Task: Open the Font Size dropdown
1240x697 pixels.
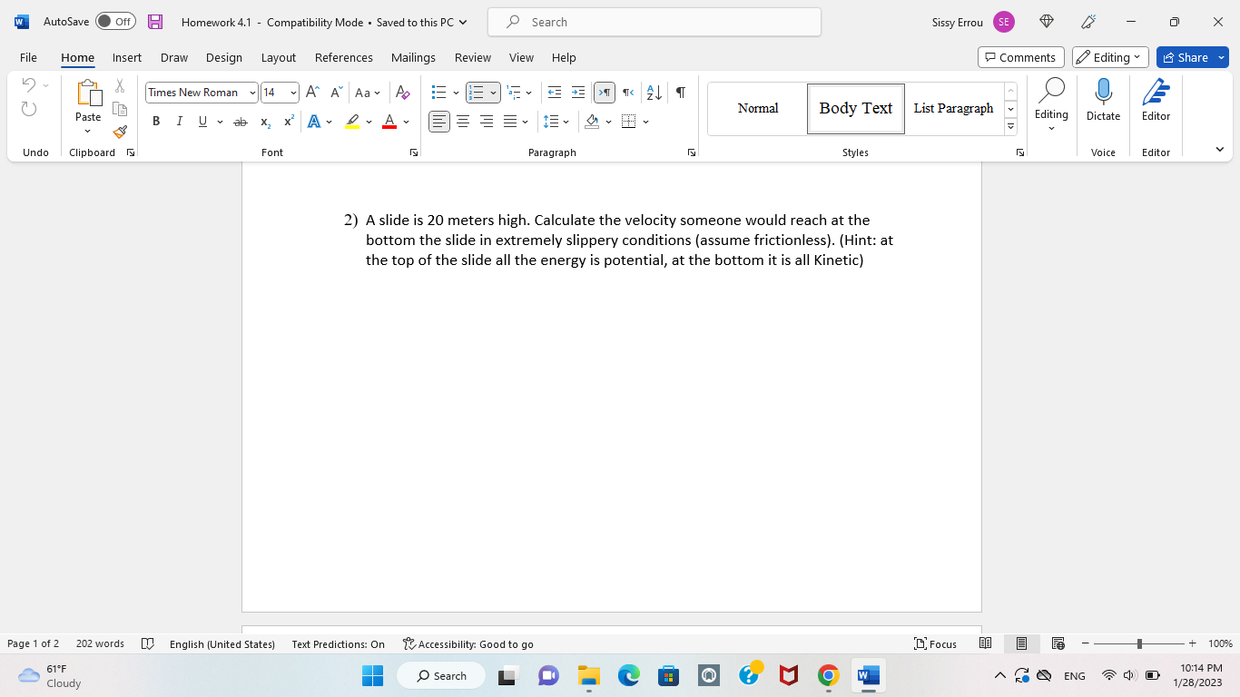Action: coord(292,92)
